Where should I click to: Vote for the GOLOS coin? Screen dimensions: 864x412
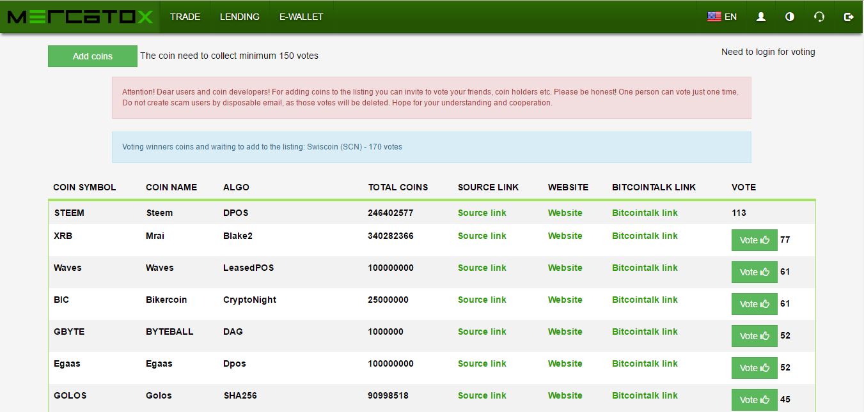[755, 400]
